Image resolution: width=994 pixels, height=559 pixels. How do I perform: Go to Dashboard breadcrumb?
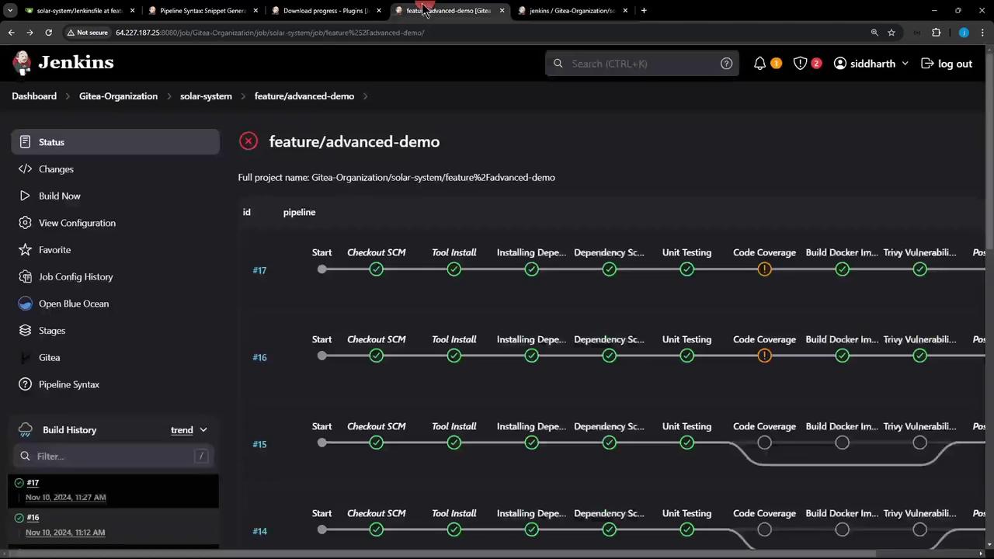(34, 96)
